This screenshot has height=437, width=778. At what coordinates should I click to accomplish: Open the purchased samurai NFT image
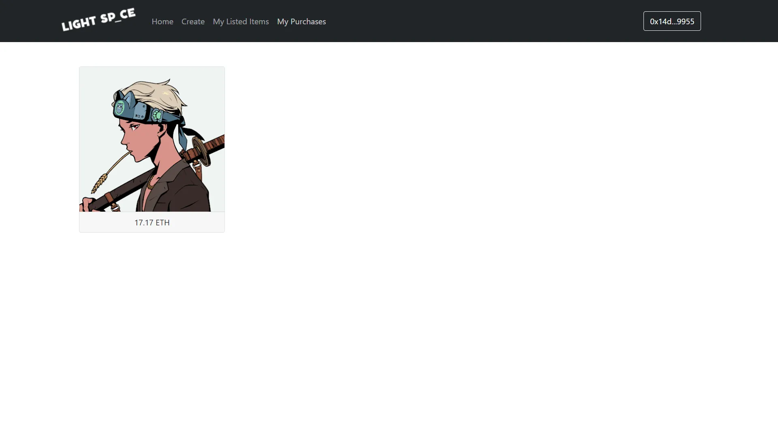(152, 139)
